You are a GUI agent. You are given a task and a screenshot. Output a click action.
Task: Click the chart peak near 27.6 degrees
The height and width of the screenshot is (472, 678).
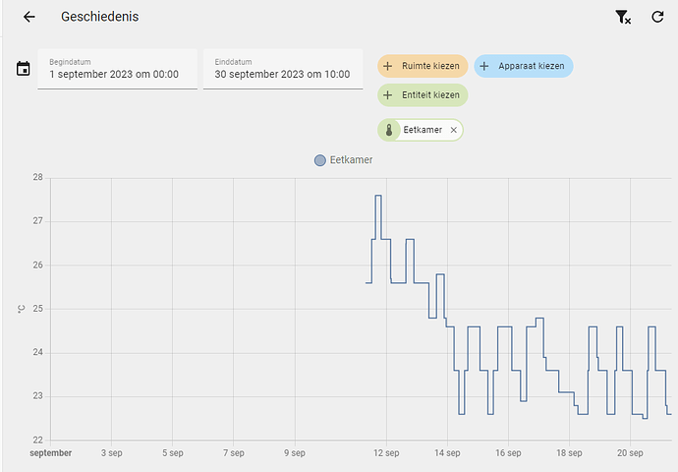point(378,197)
